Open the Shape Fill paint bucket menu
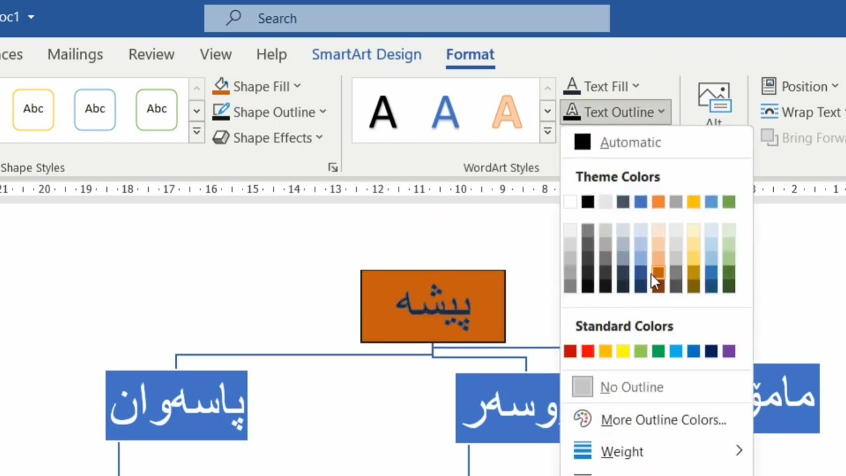This screenshot has width=846, height=476. coord(221,87)
